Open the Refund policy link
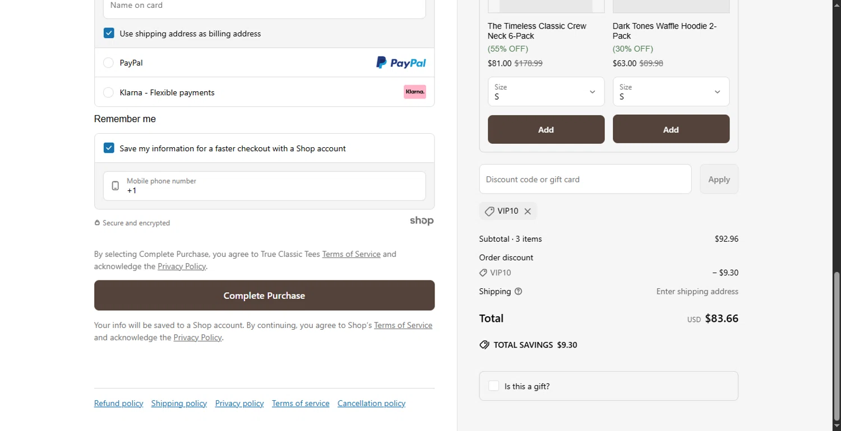Image resolution: width=841 pixels, height=431 pixels. (118, 404)
